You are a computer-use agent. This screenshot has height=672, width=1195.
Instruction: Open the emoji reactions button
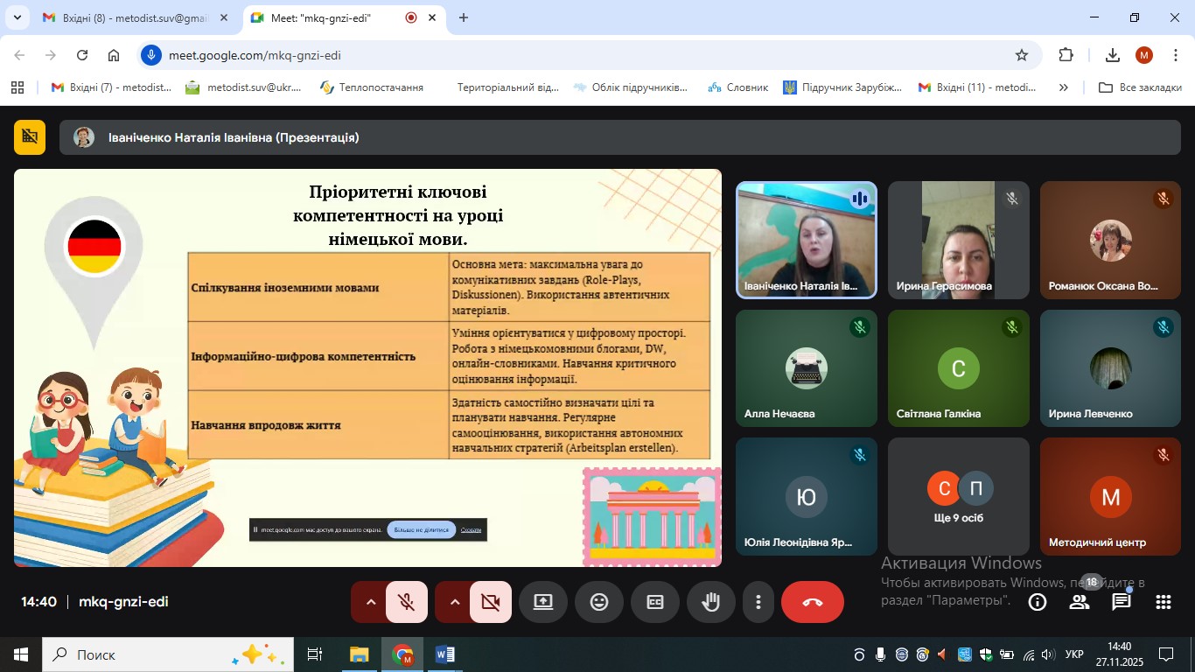coord(599,602)
